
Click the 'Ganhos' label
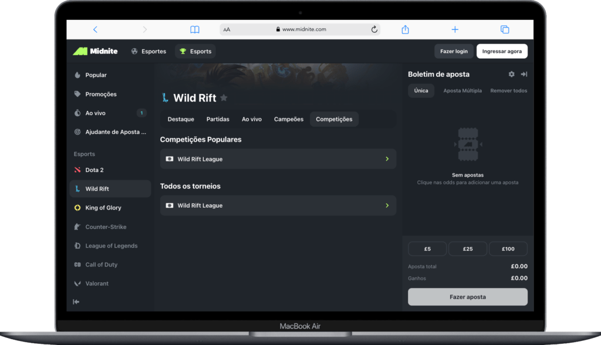click(417, 278)
